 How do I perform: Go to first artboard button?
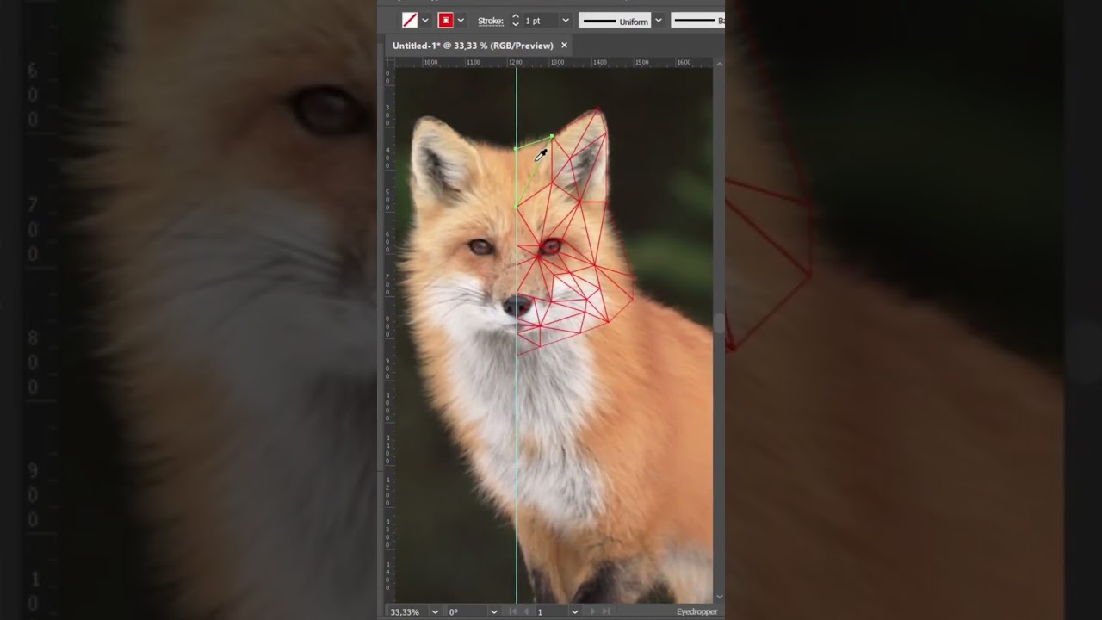coord(513,611)
